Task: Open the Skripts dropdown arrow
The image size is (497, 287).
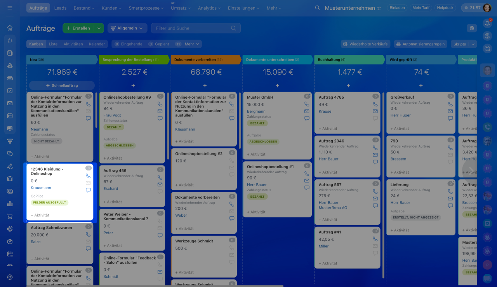Action: click(473, 44)
